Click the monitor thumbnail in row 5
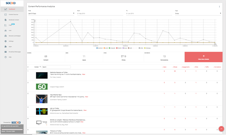 coord(42,123)
